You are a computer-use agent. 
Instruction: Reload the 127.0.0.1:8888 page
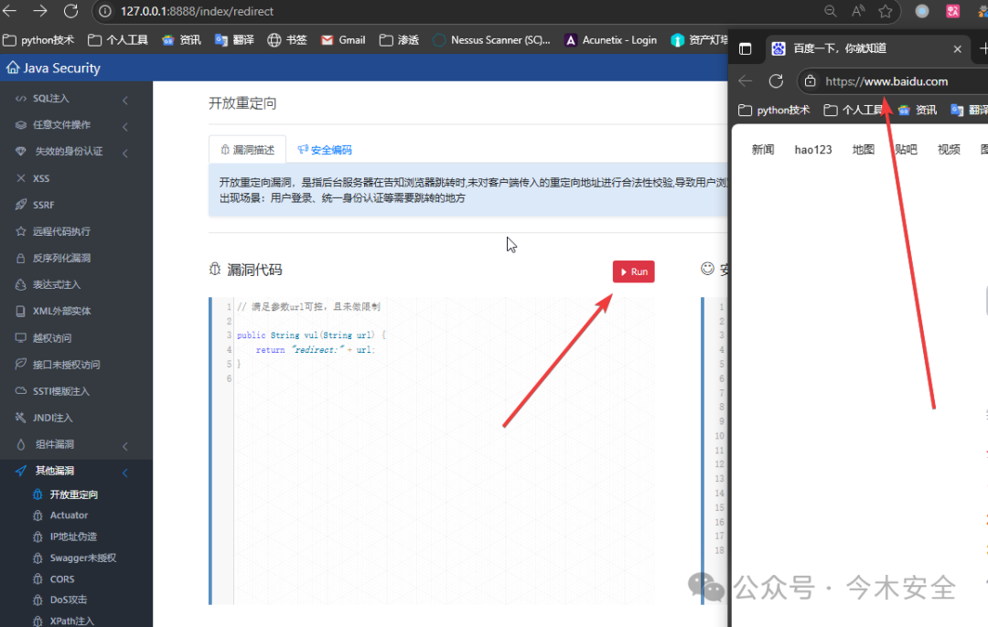[x=70, y=11]
